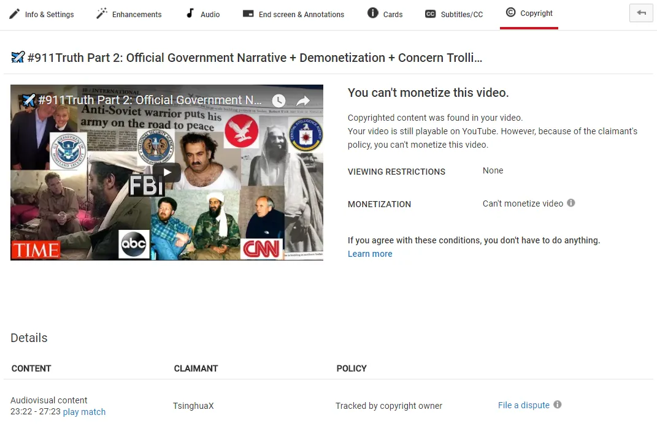Image resolution: width=657 pixels, height=426 pixels.
Task: Click the Share arrow icon on video
Action: pyautogui.click(x=303, y=101)
